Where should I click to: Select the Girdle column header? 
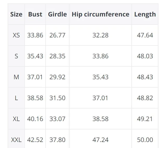pyautogui.click(x=57, y=14)
